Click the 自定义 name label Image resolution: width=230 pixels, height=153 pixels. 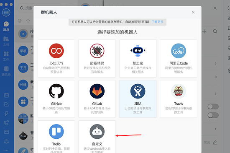(x=97, y=144)
